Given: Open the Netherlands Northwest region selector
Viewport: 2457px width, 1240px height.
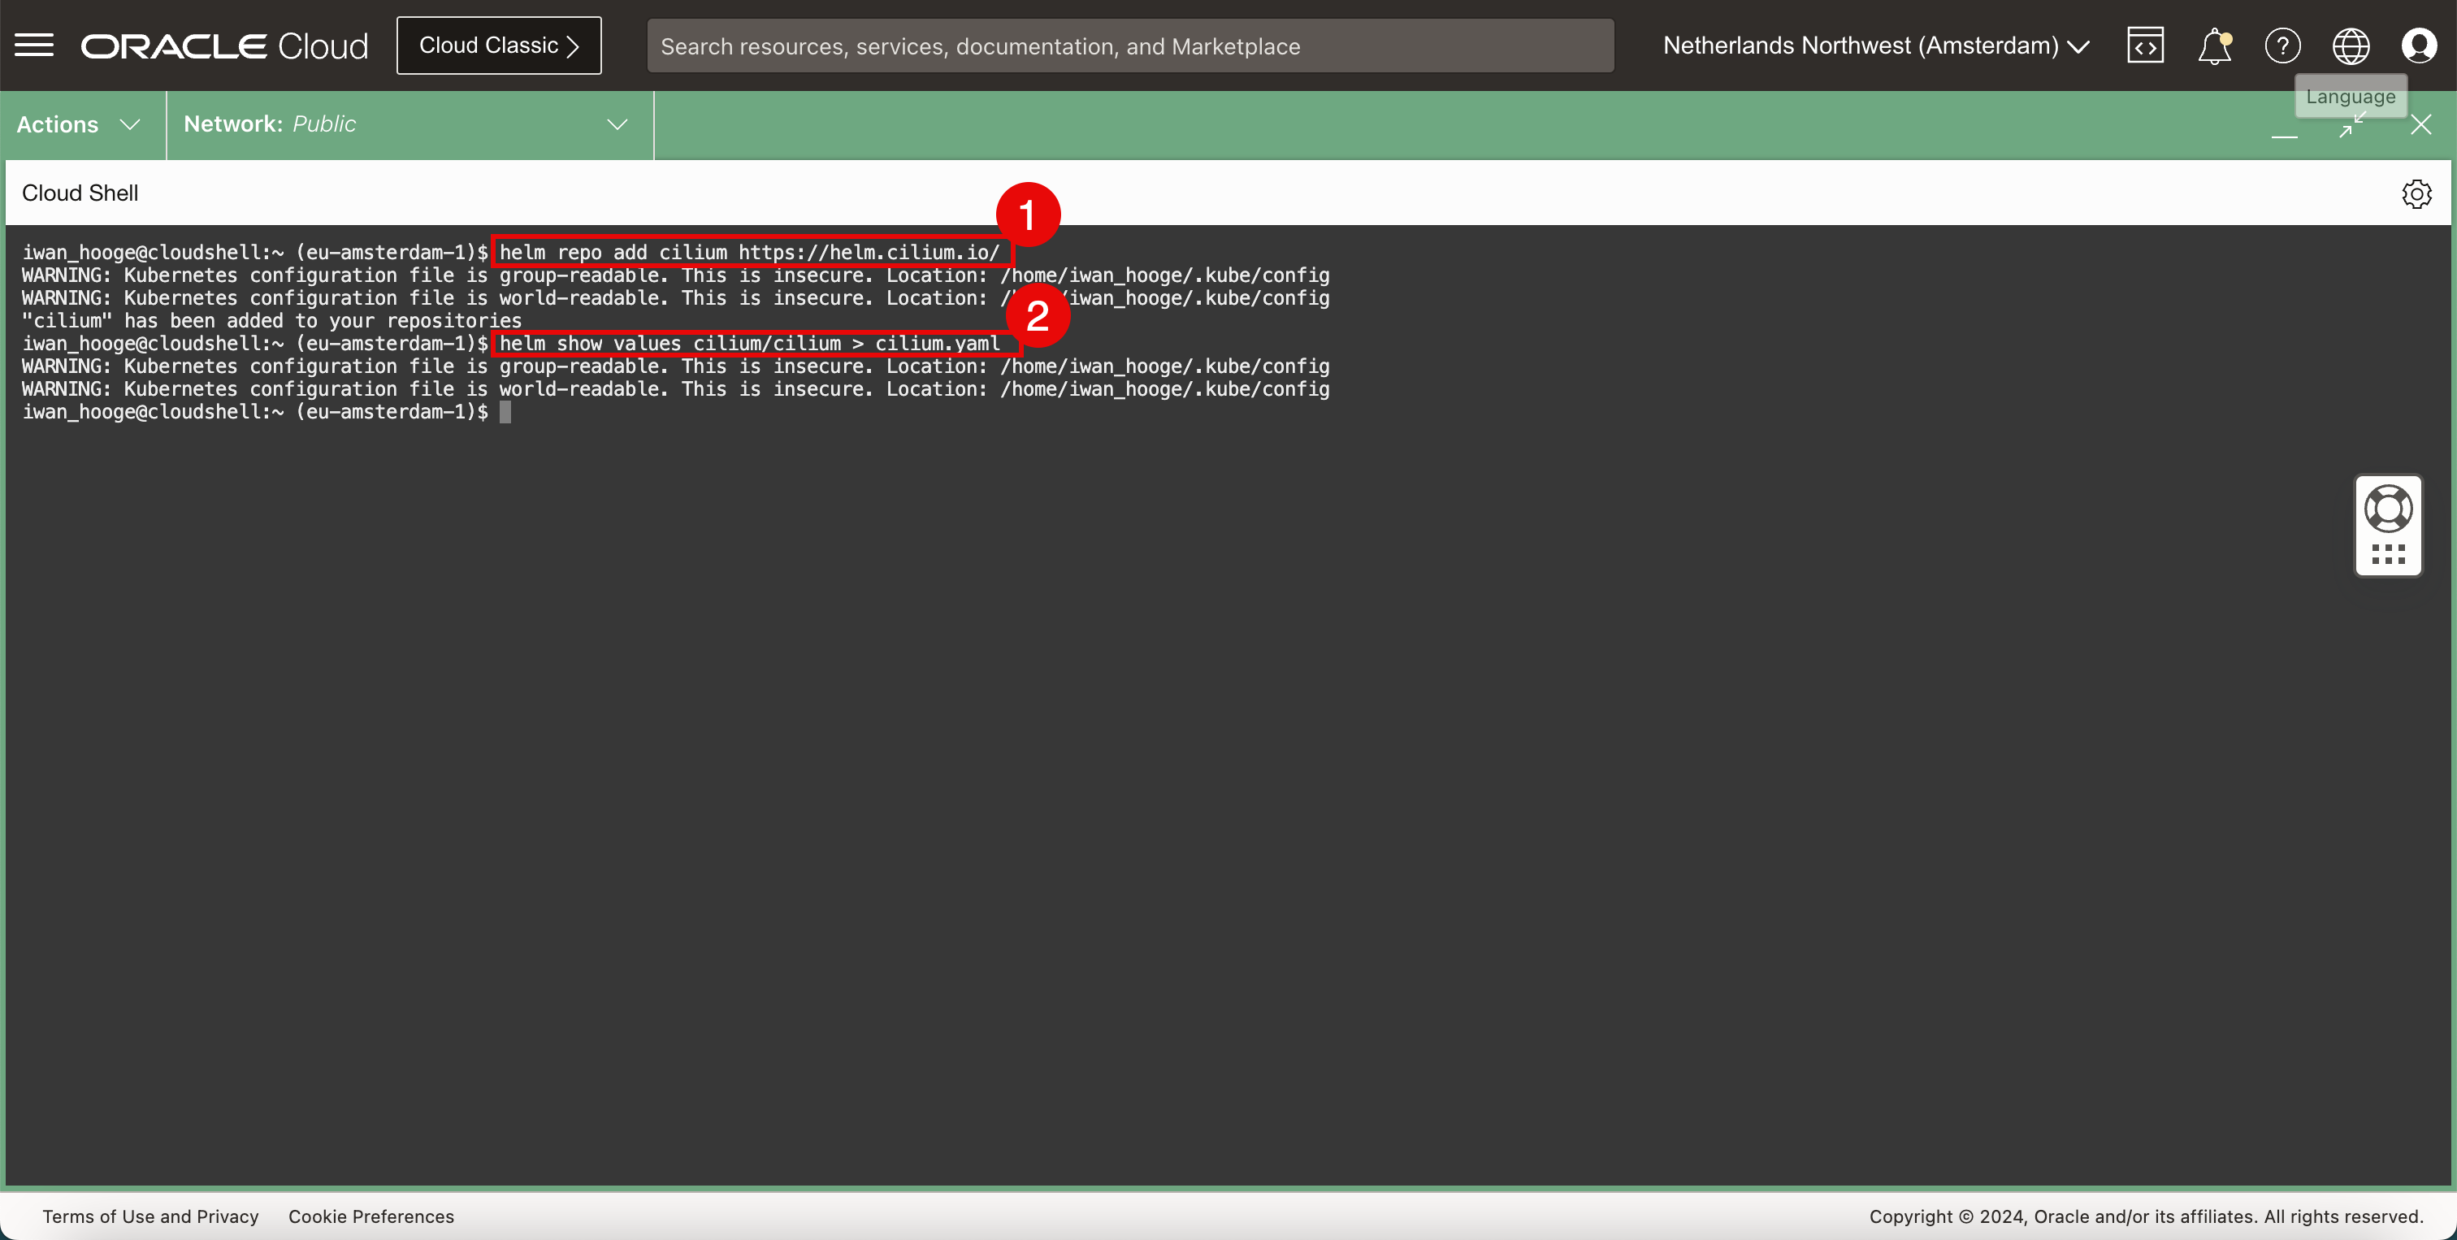Looking at the screenshot, I should pyautogui.click(x=1875, y=46).
